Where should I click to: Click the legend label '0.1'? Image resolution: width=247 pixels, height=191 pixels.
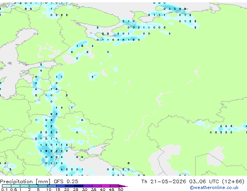click(4, 189)
